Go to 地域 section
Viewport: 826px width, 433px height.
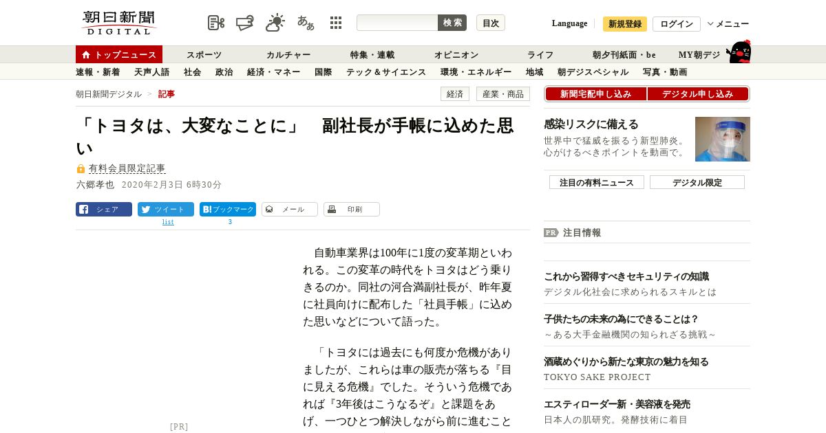click(x=534, y=72)
